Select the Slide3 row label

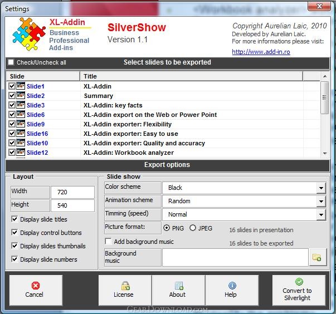pos(36,105)
